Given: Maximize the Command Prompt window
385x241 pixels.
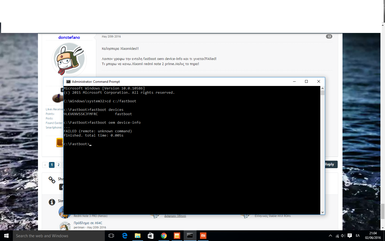Looking at the screenshot, I should (x=306, y=82).
